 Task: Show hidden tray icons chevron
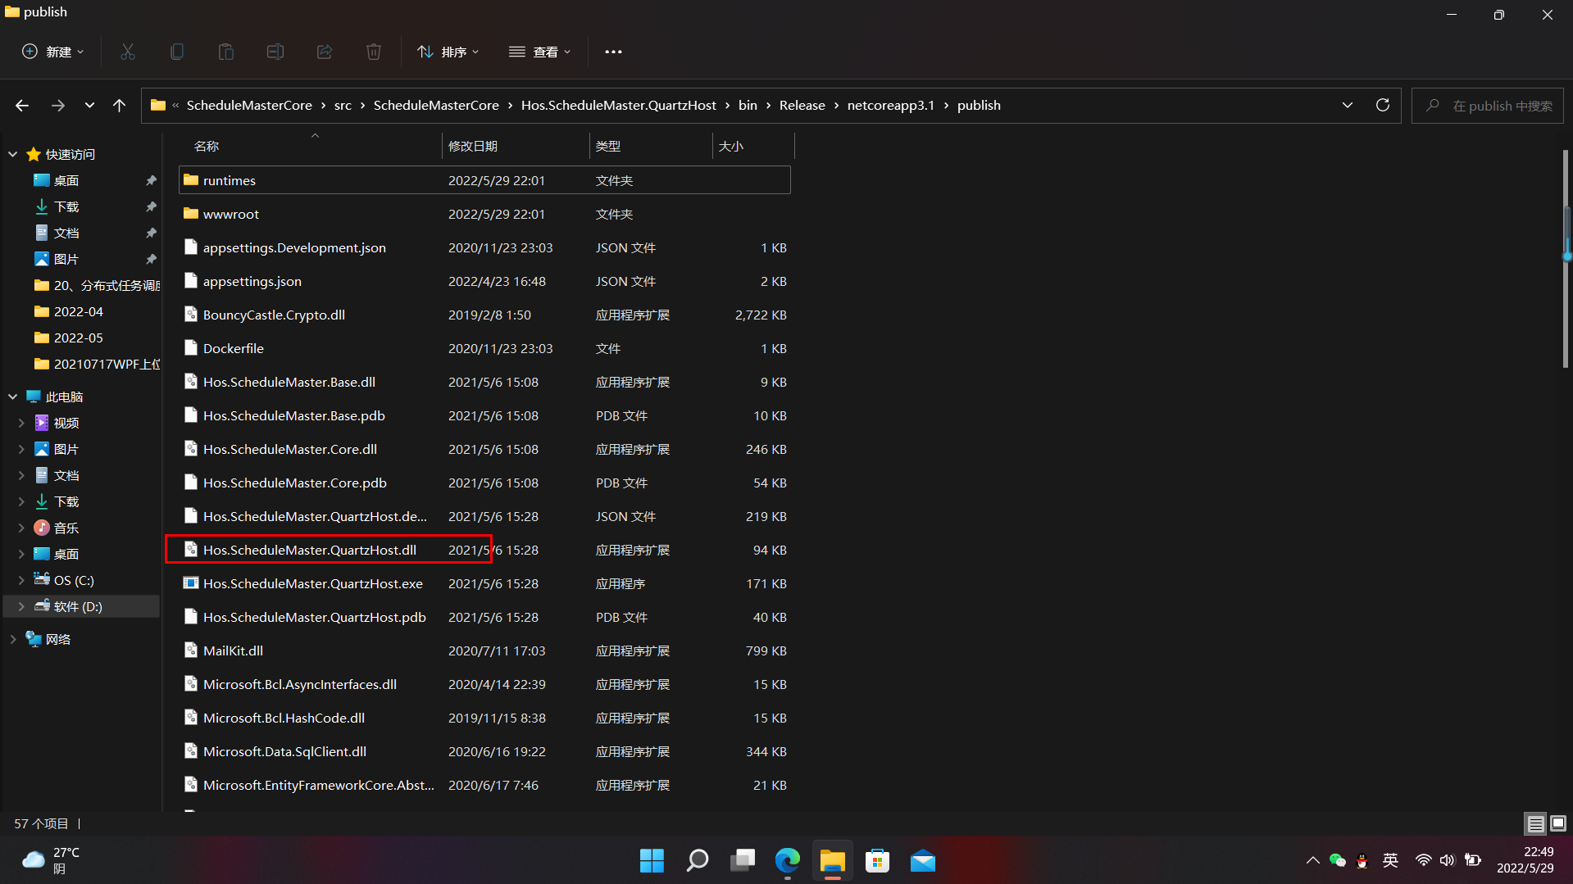tap(1312, 860)
